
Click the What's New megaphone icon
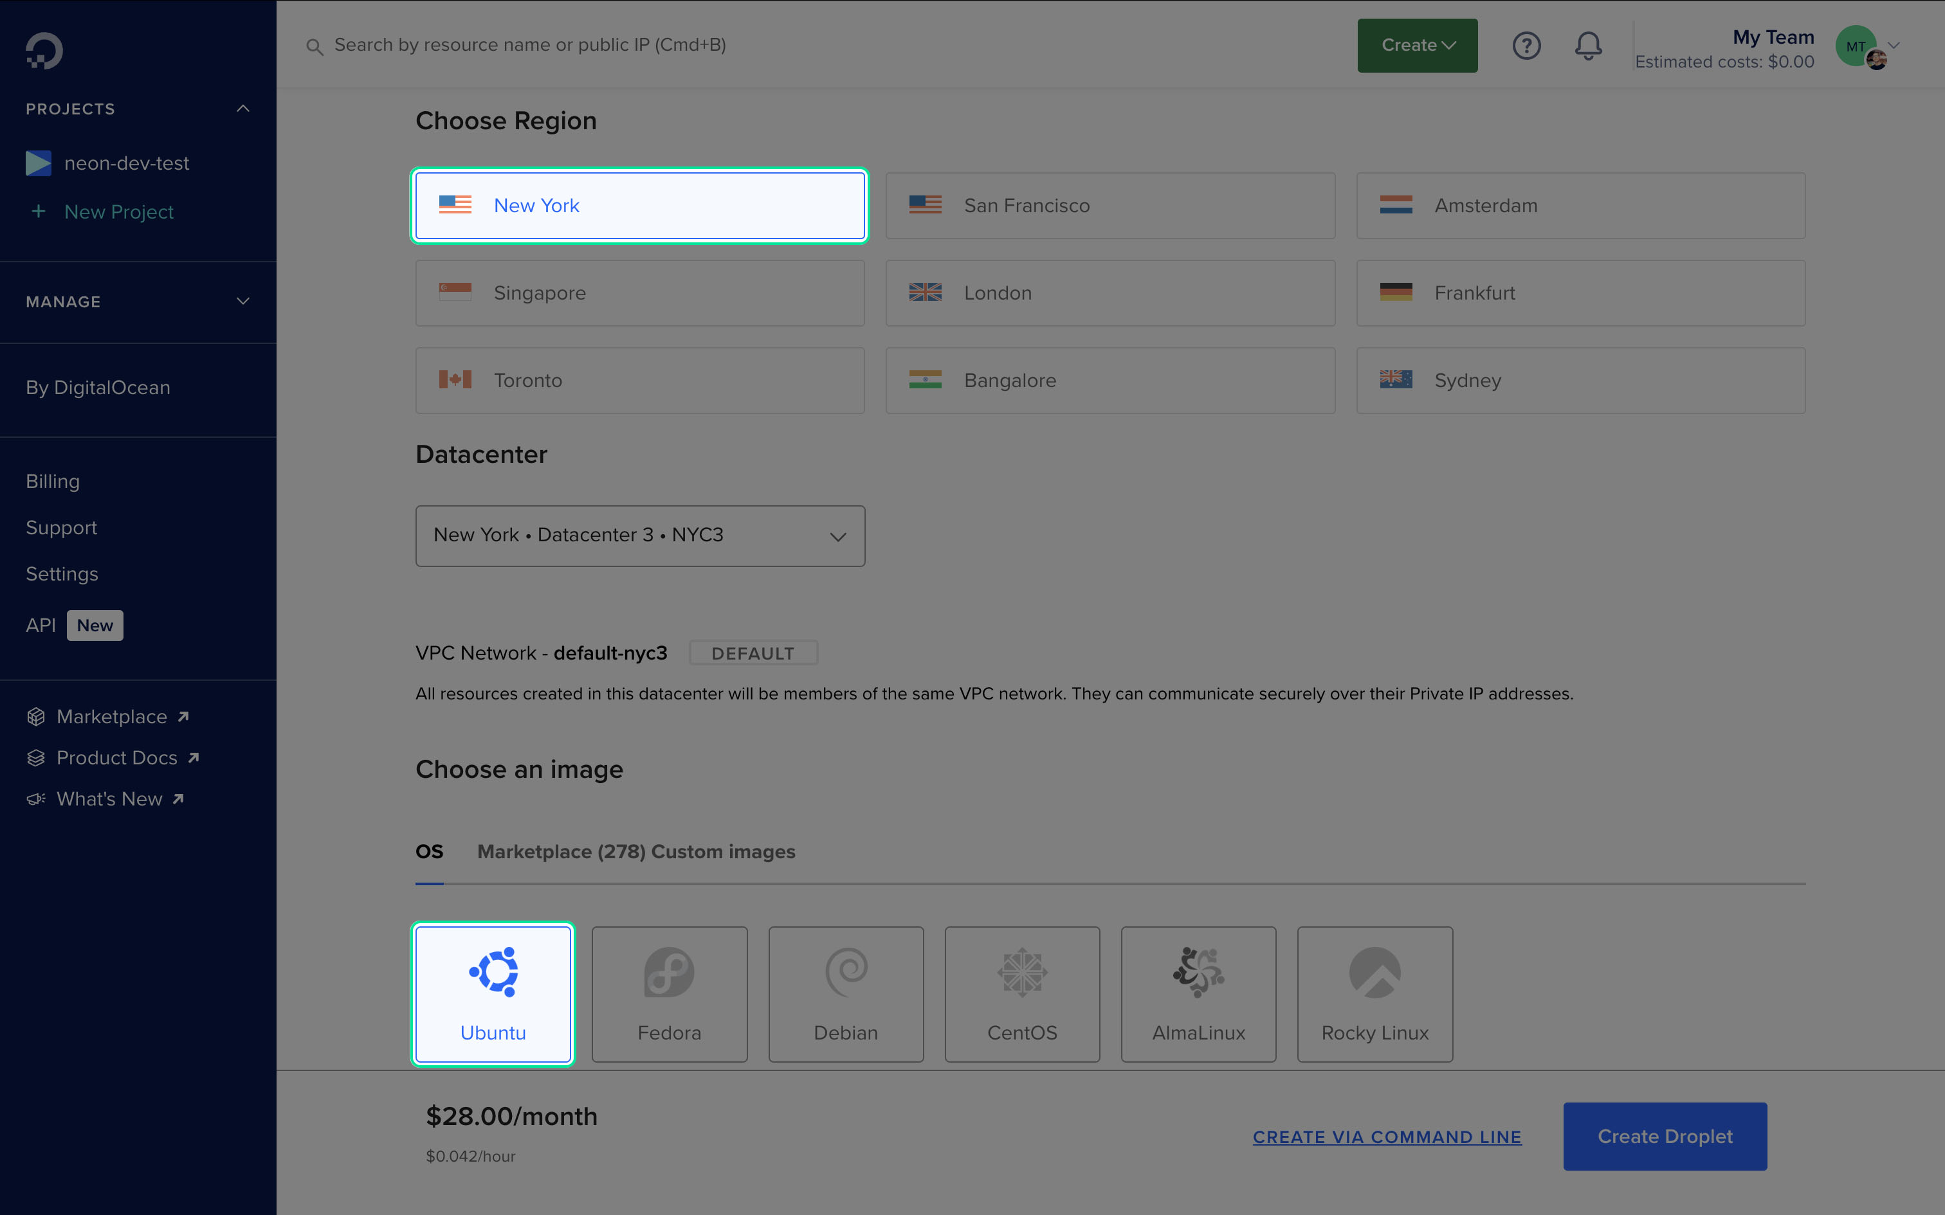(x=36, y=798)
